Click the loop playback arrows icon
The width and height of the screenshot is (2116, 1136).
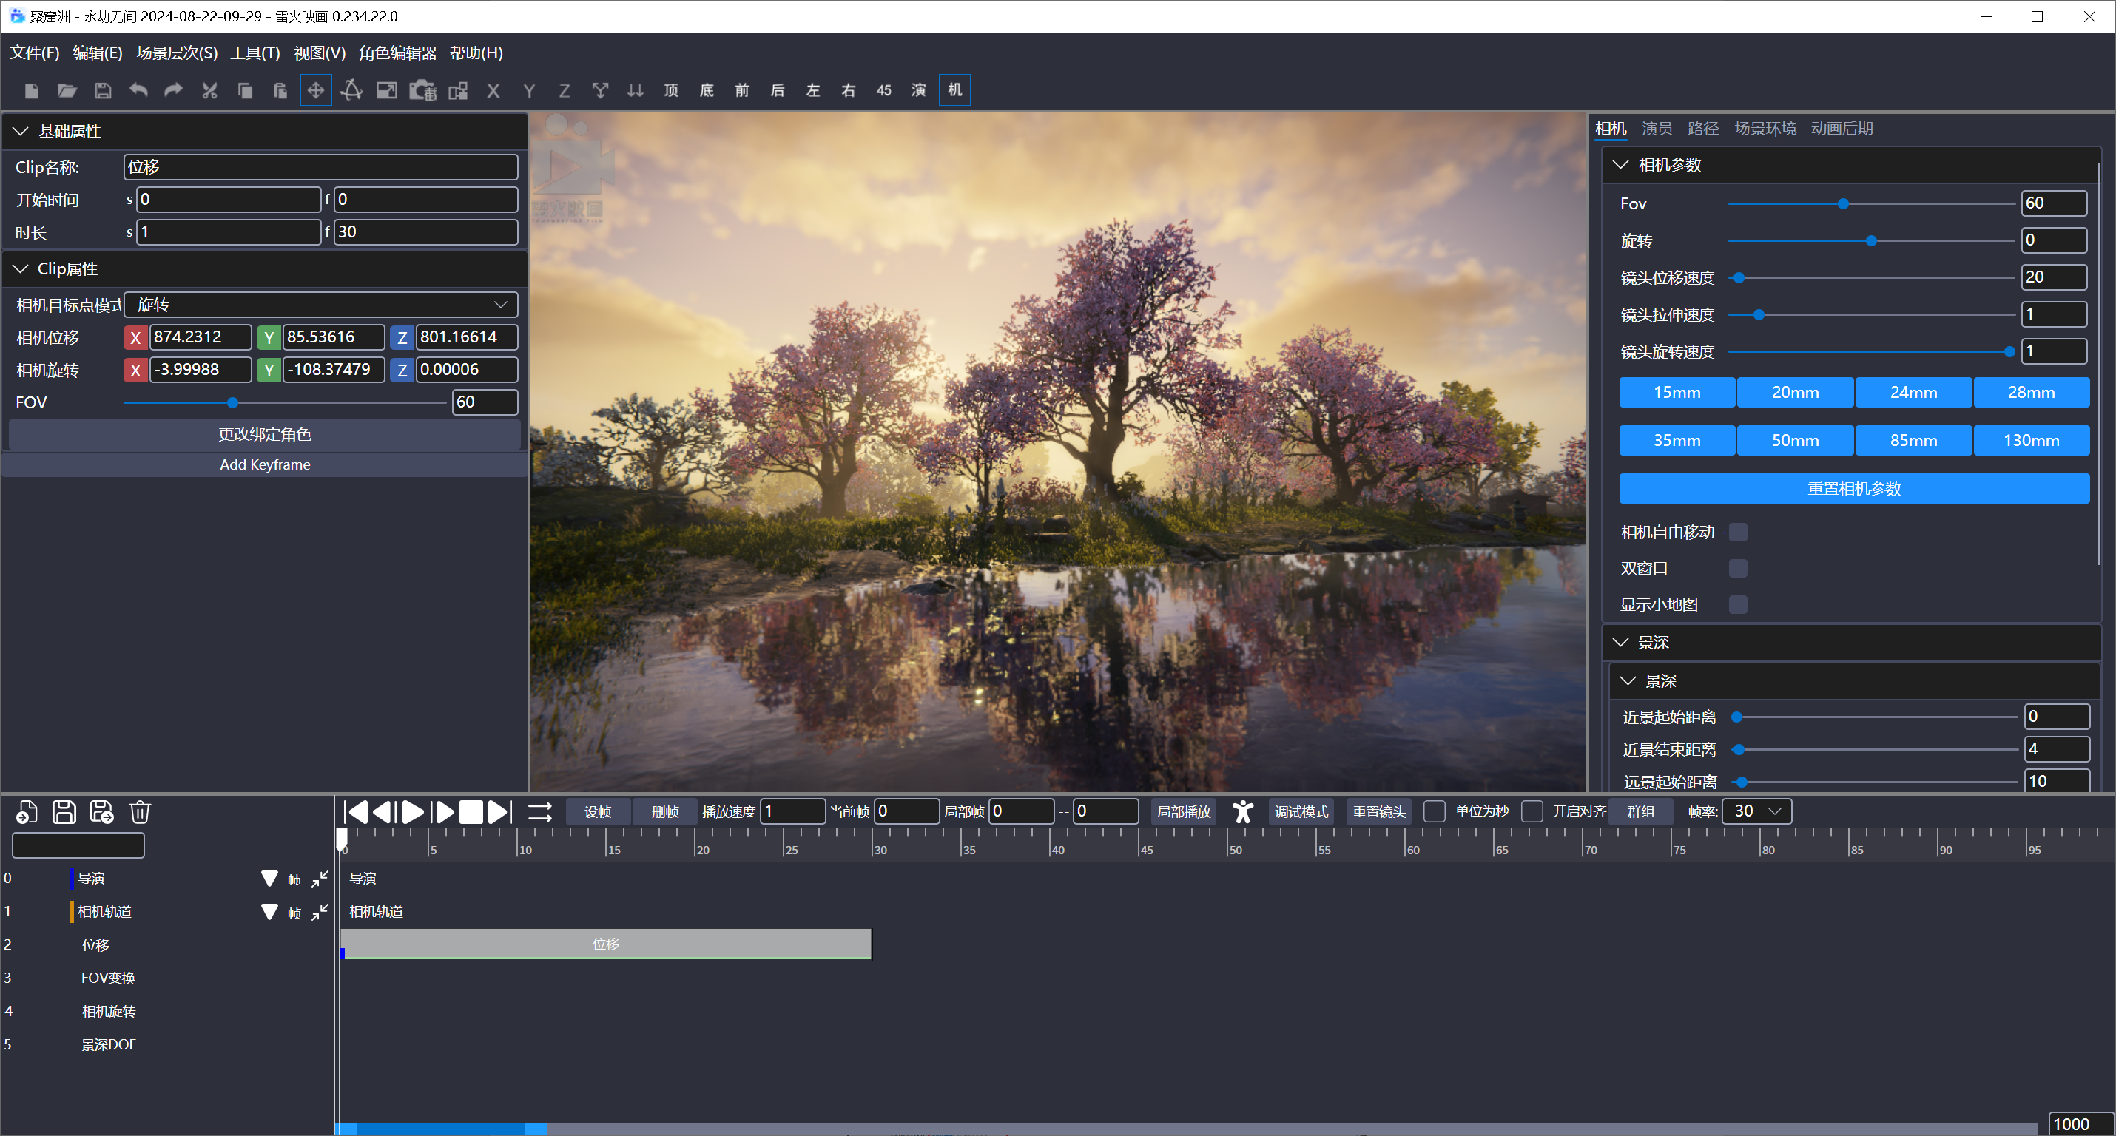click(539, 811)
